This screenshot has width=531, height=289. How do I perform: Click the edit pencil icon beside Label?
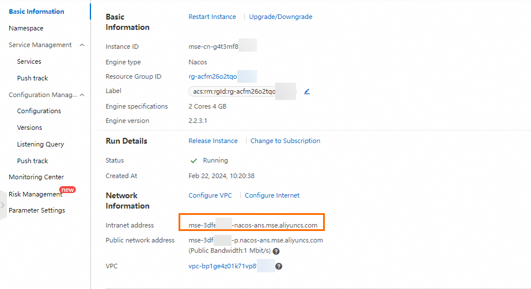[307, 91]
